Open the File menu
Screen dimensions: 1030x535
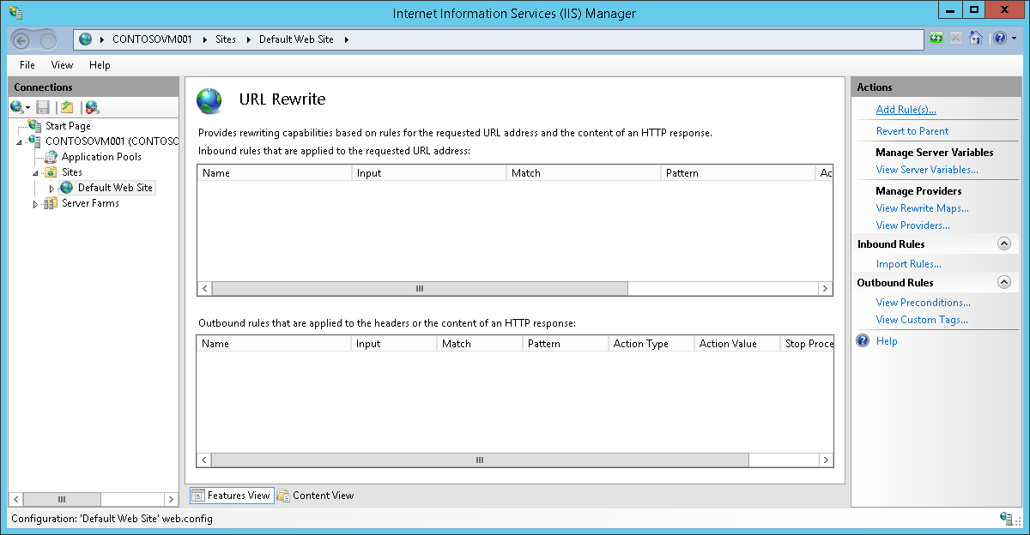point(27,65)
